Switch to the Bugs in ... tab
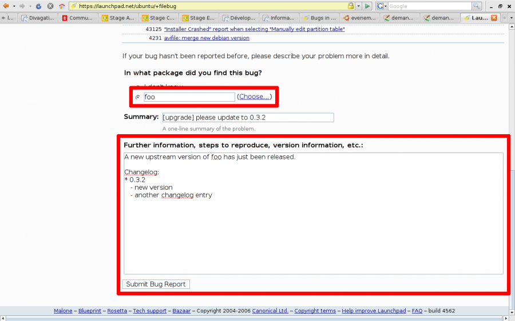The image size is (515, 321). [319, 18]
